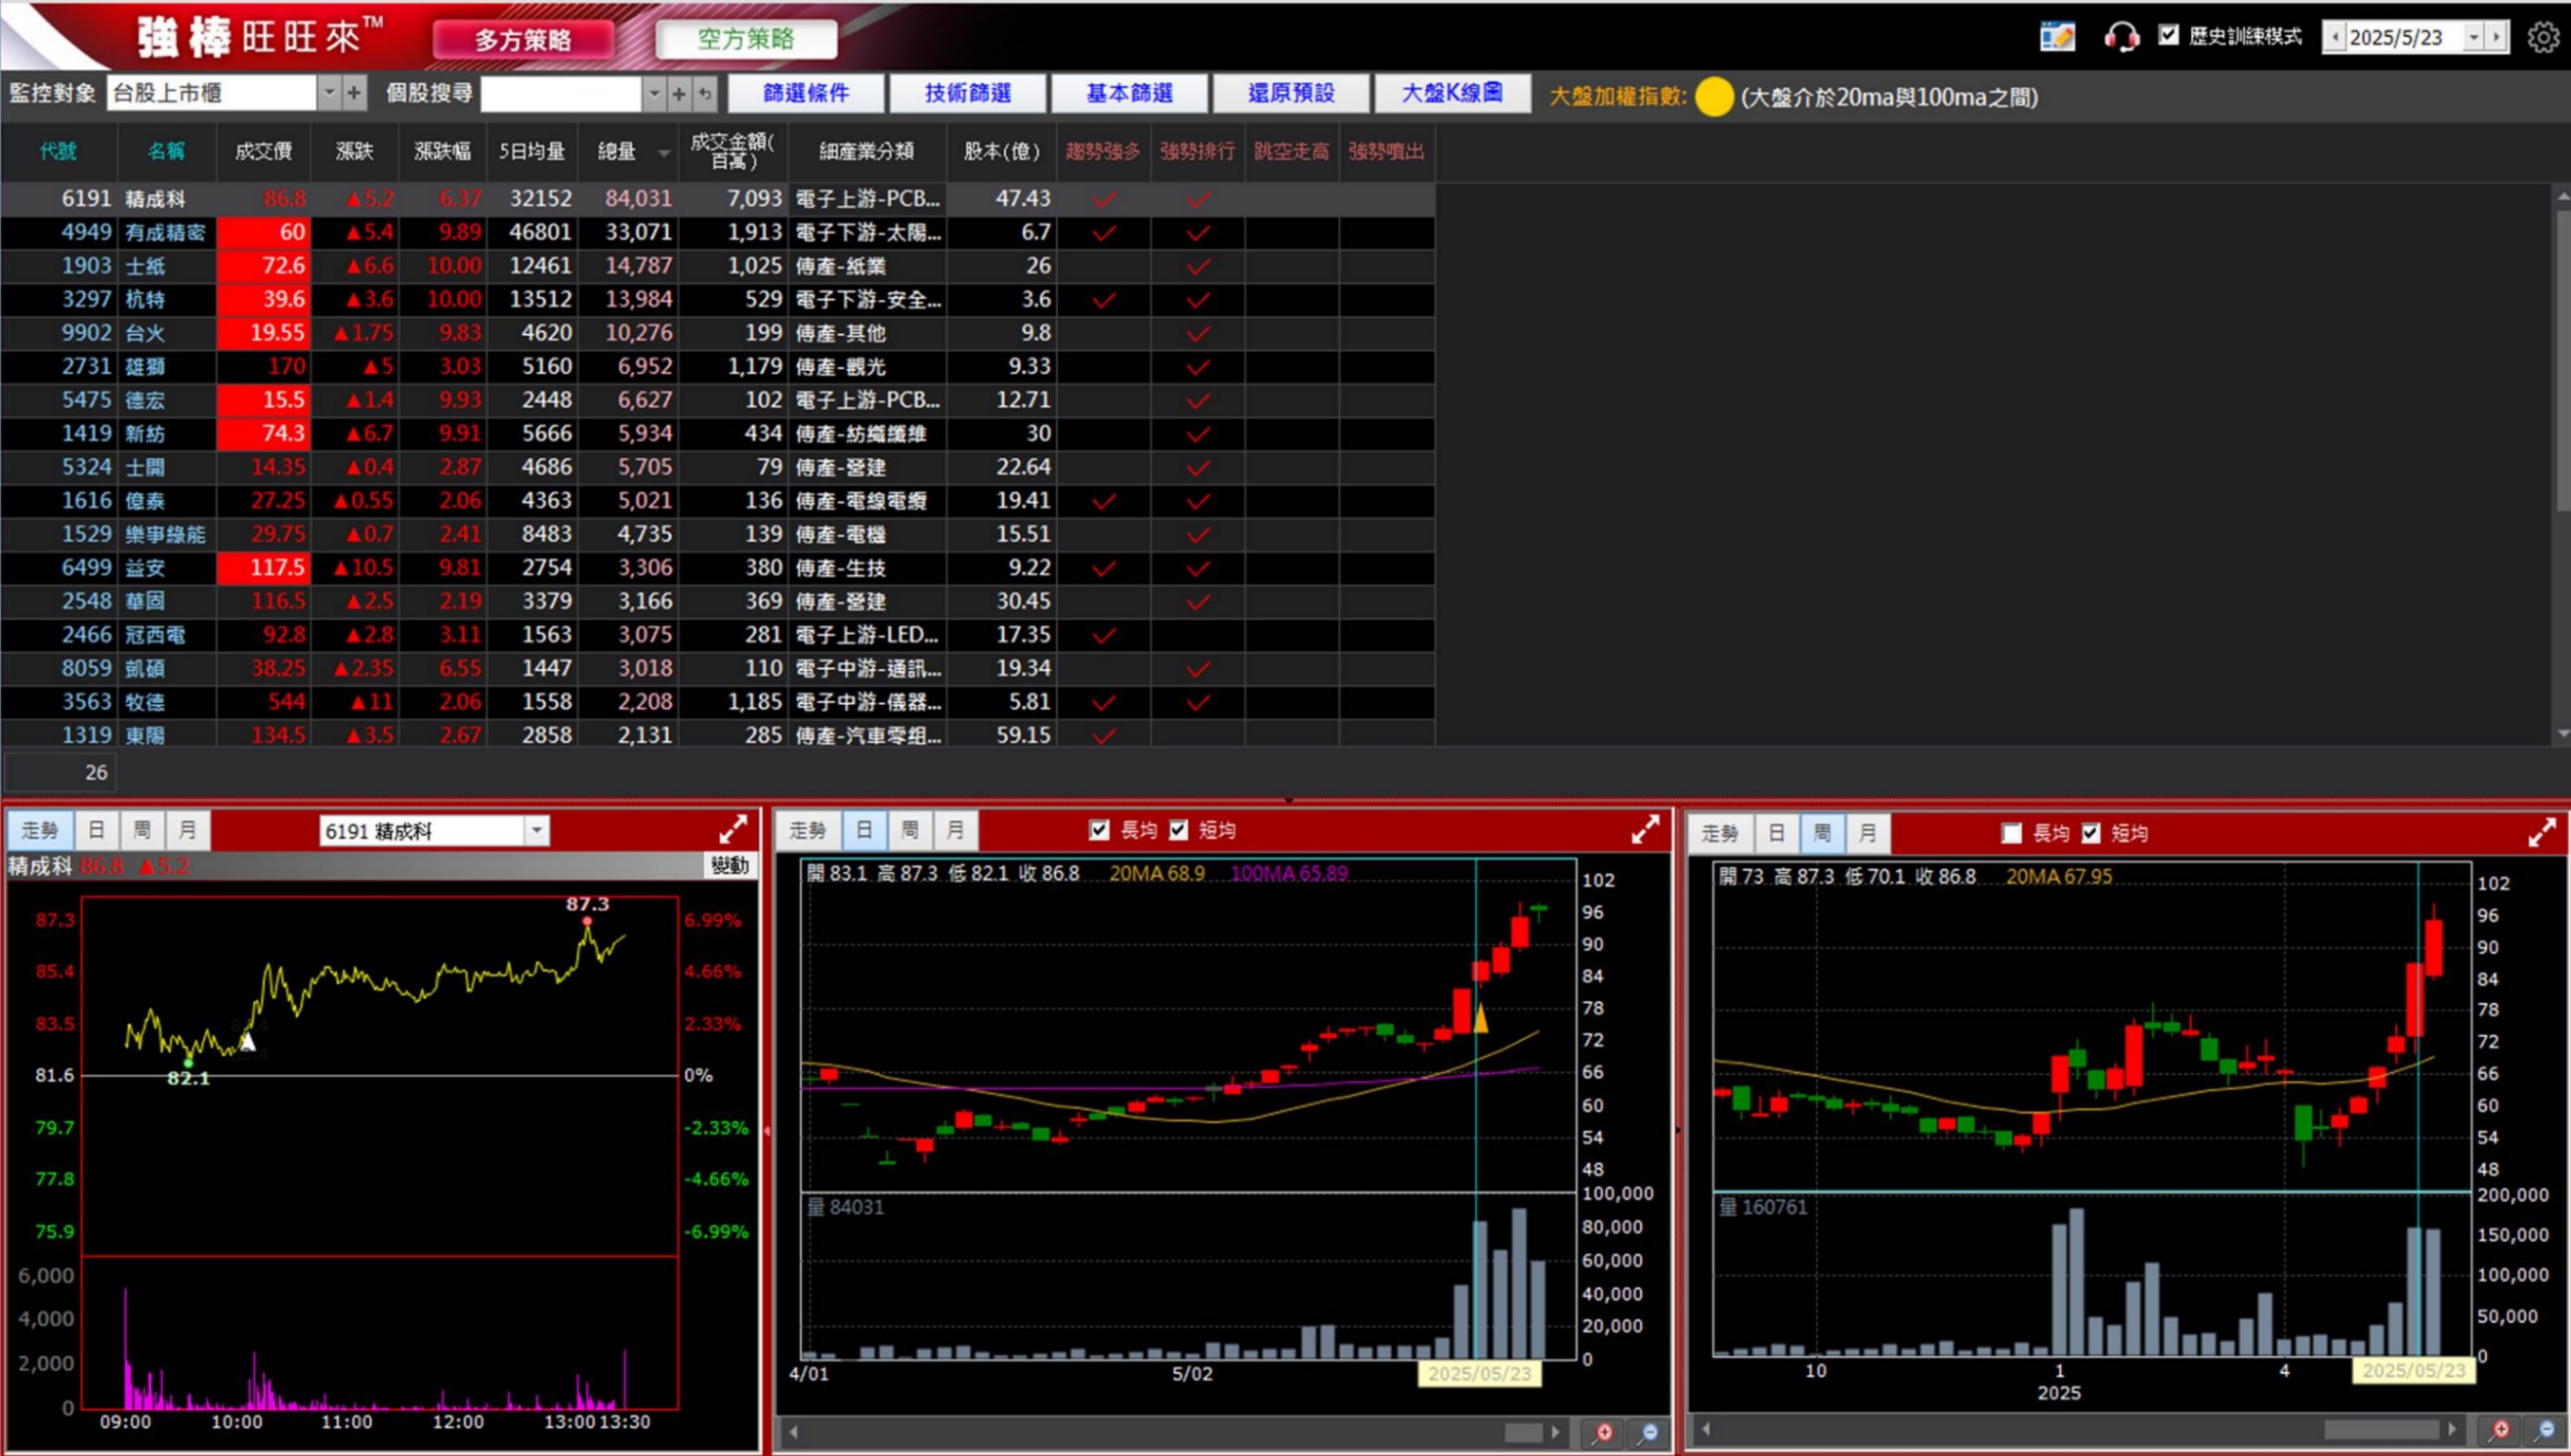
Task: Enable 長均 checkbox in weekly chart panel
Action: click(2012, 833)
